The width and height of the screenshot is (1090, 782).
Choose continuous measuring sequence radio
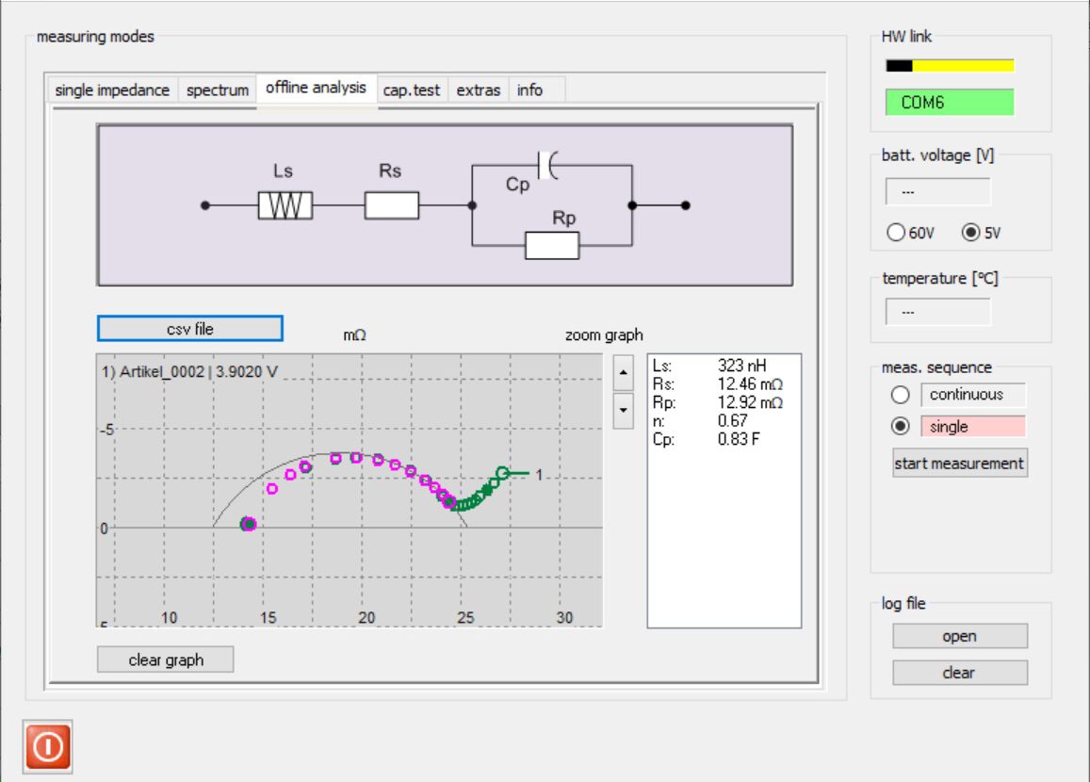point(901,395)
